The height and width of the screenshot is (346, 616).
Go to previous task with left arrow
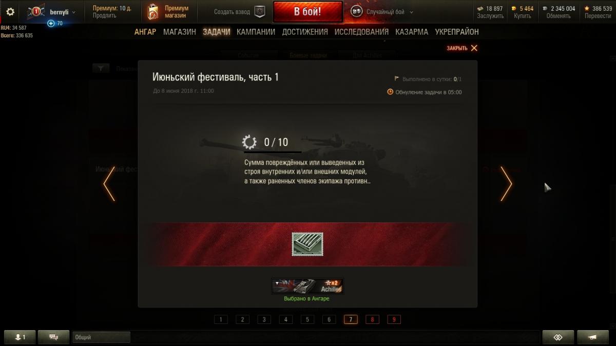109,184
